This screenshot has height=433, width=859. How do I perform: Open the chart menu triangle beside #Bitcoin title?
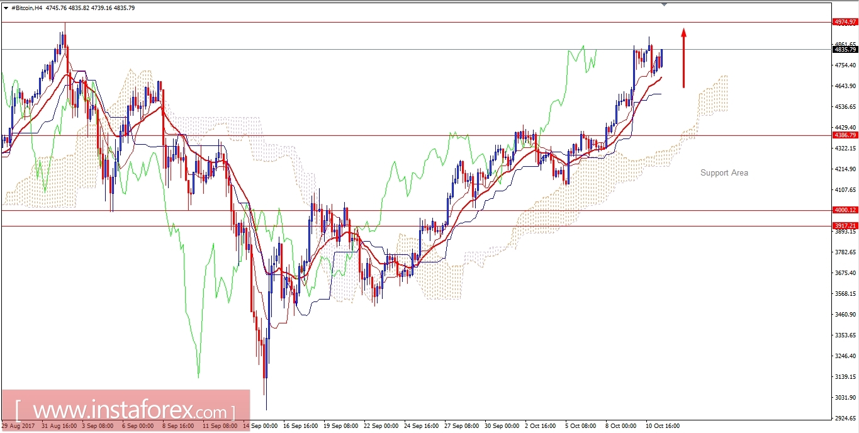tap(6, 8)
